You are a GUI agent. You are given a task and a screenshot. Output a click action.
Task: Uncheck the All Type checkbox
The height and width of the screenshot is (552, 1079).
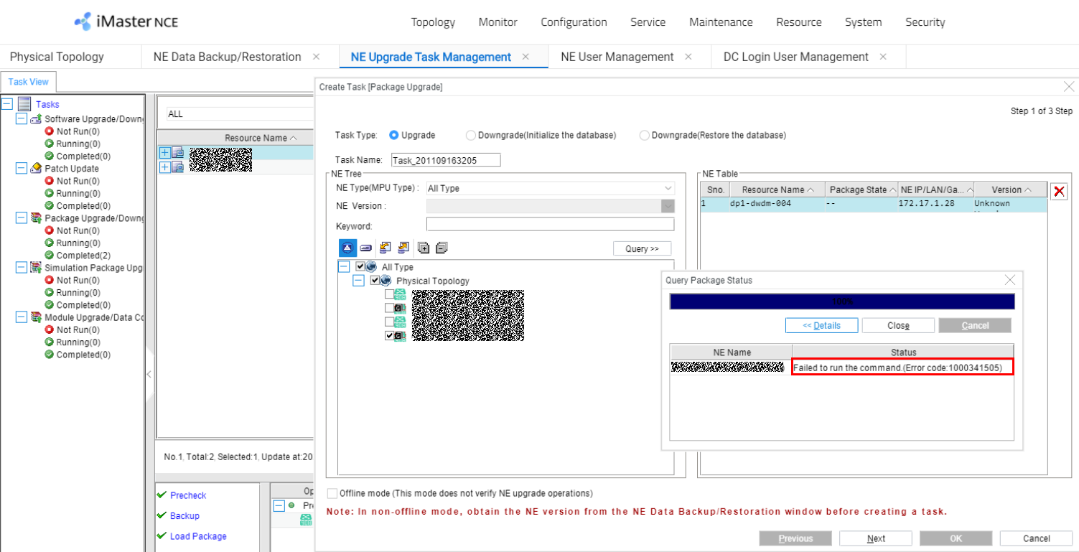click(360, 266)
